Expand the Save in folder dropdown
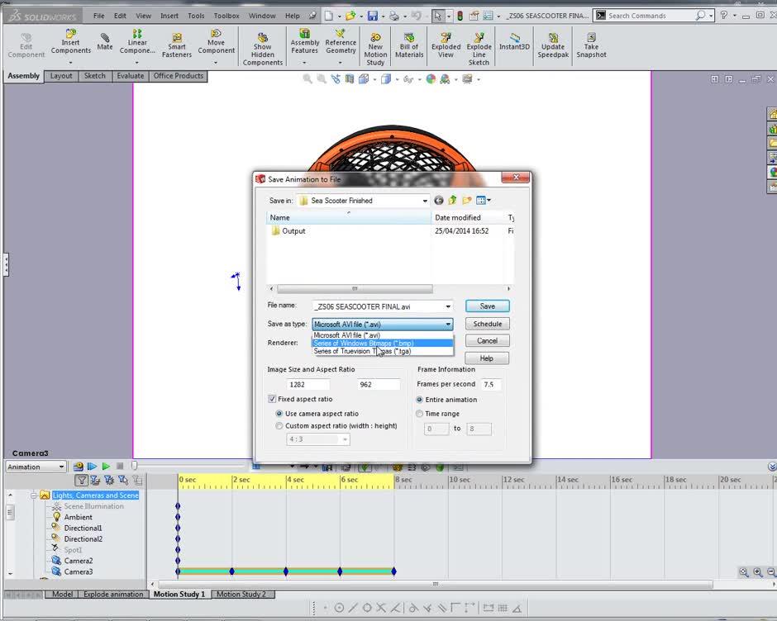The image size is (777, 621). tap(425, 201)
